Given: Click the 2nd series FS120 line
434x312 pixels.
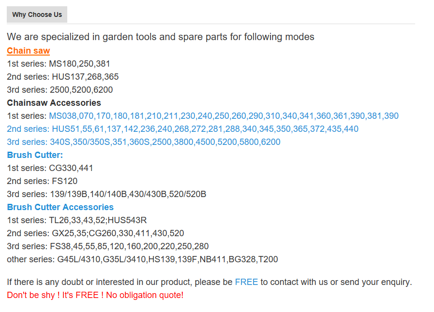Looking at the screenshot, I should point(42,181).
